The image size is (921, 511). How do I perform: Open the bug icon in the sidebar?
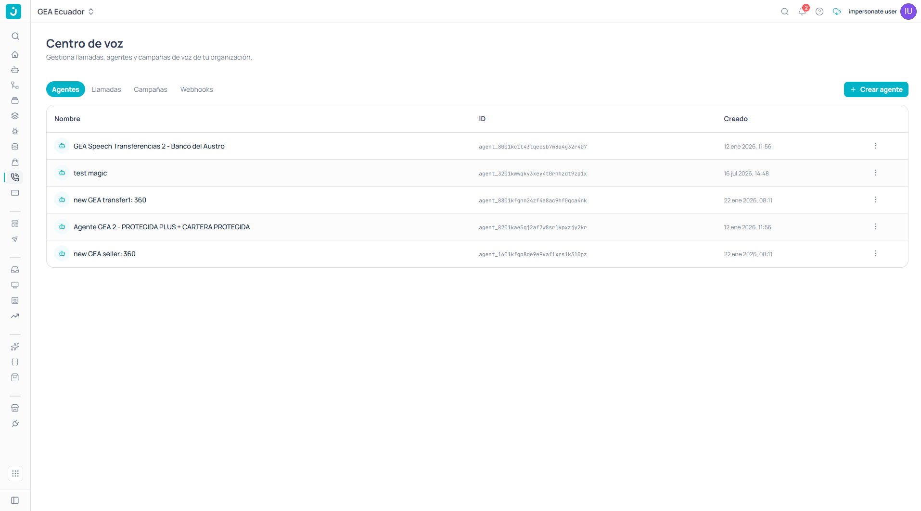(15, 131)
